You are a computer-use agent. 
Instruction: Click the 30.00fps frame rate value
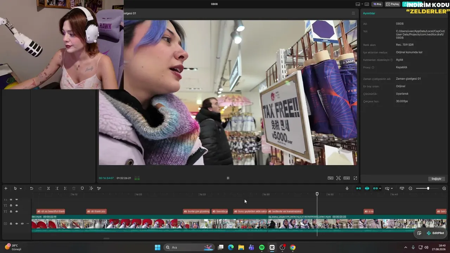(402, 101)
